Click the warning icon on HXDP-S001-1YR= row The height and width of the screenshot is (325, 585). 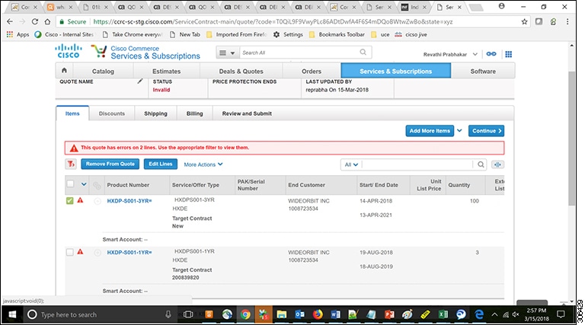pos(80,252)
